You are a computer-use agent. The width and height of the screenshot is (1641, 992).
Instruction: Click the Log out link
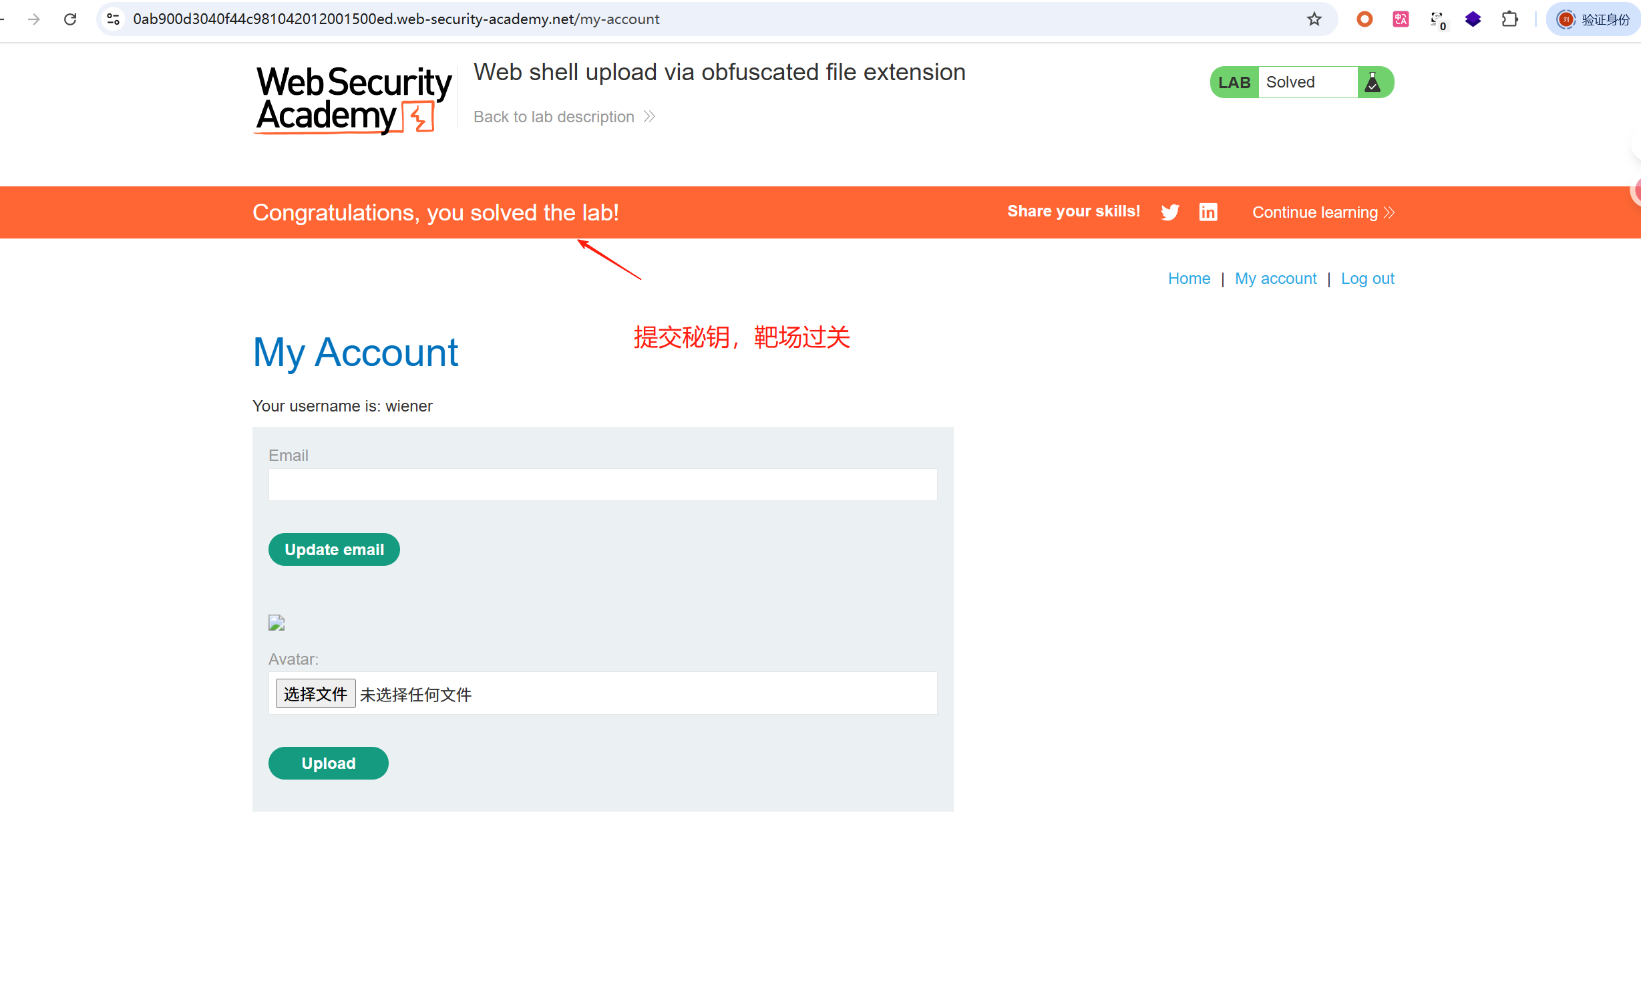click(x=1367, y=279)
